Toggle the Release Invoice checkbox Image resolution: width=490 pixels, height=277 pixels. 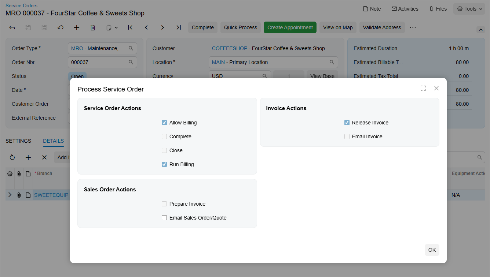click(x=347, y=123)
